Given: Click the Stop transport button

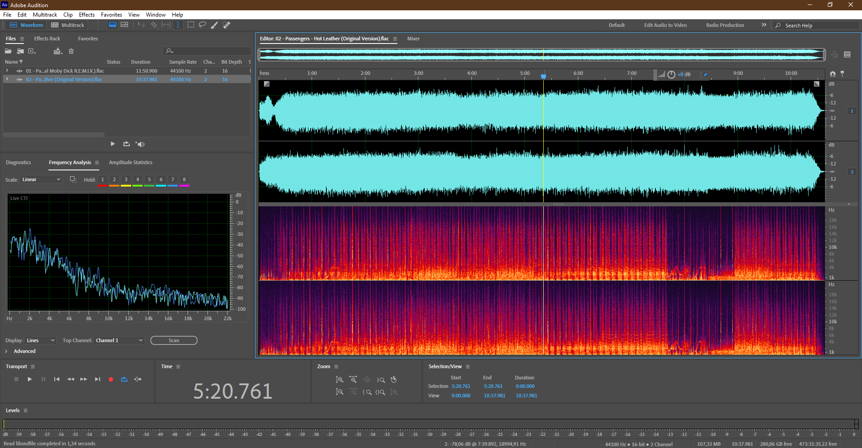Looking at the screenshot, I should (16, 379).
